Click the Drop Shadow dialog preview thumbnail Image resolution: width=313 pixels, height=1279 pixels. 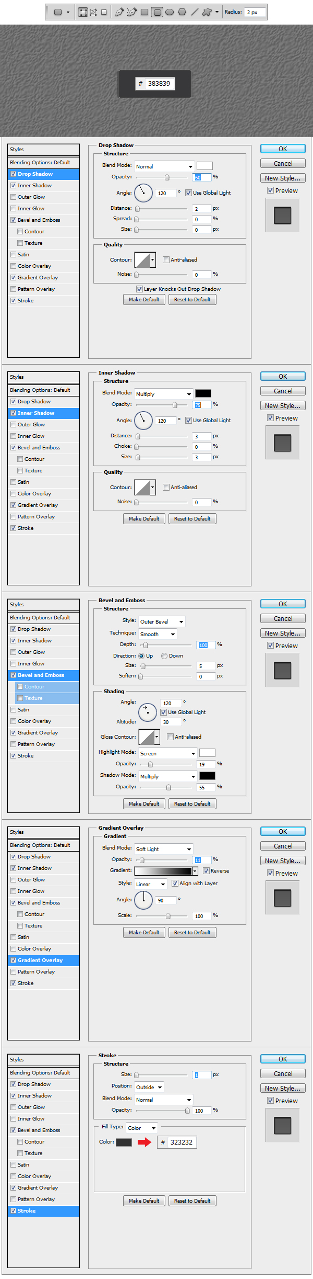pos(282,215)
